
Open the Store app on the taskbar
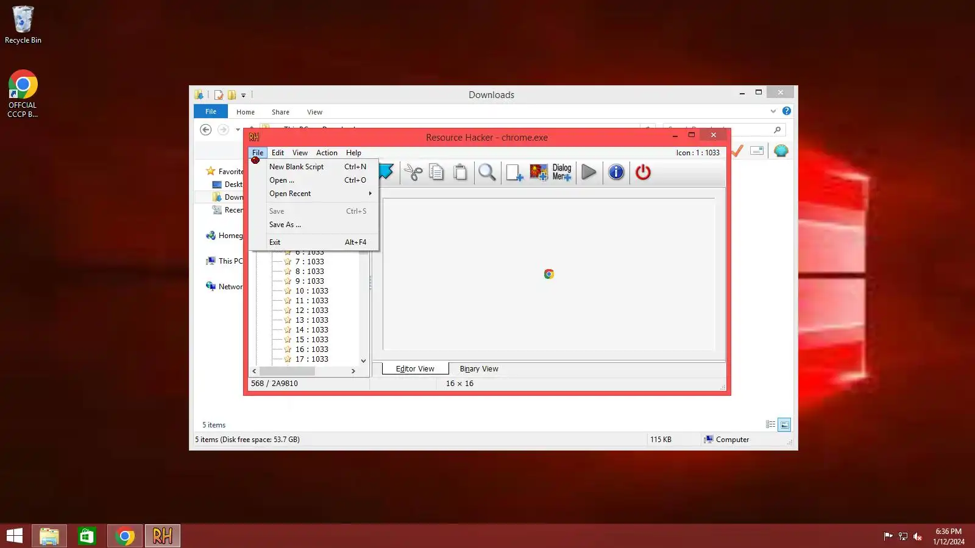coord(87,536)
